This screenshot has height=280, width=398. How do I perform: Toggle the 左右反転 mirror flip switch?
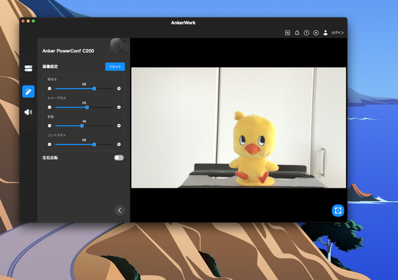[x=119, y=158]
